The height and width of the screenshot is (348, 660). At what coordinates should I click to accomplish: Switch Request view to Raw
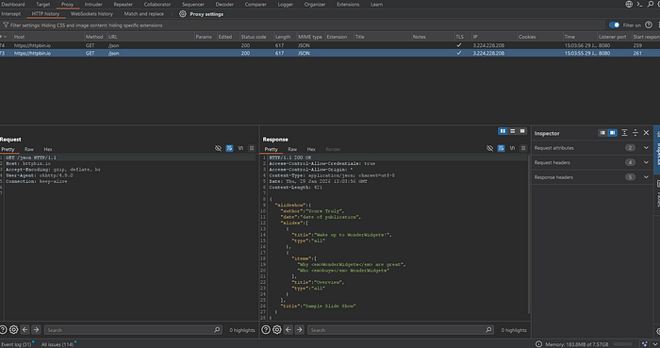(x=29, y=149)
